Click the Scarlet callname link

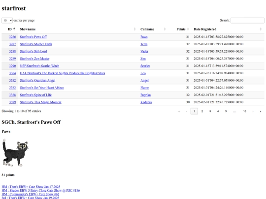pos(145,66)
